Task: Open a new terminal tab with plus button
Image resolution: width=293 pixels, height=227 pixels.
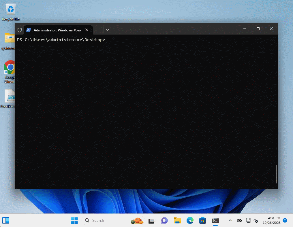Action: pyautogui.click(x=99, y=30)
